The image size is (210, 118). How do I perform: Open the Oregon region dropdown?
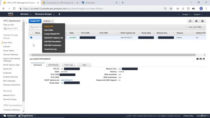[x=186, y=14]
